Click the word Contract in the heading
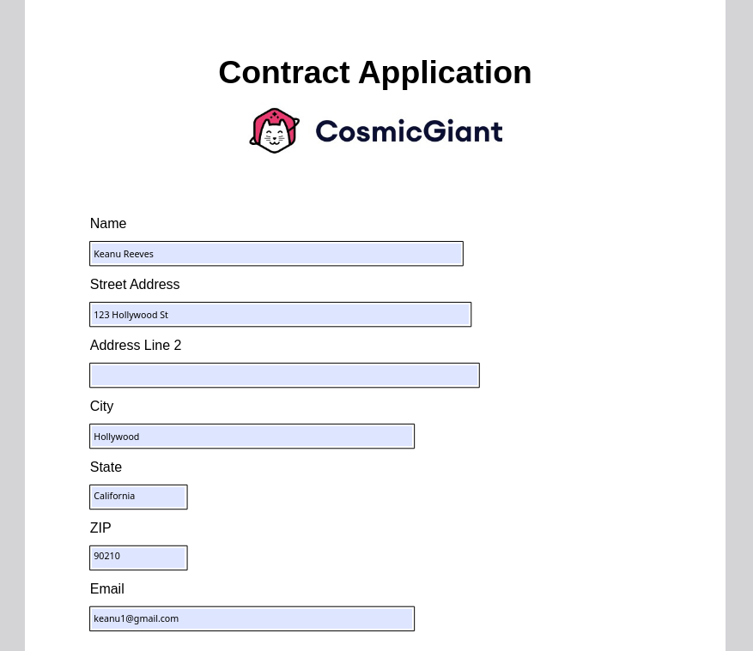The width and height of the screenshot is (753, 651). click(x=284, y=72)
